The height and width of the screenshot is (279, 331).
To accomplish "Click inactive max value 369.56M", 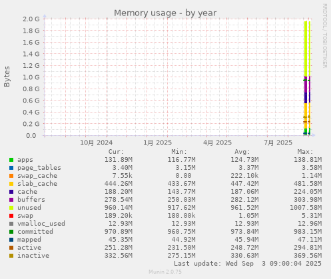I will tap(308, 256).
